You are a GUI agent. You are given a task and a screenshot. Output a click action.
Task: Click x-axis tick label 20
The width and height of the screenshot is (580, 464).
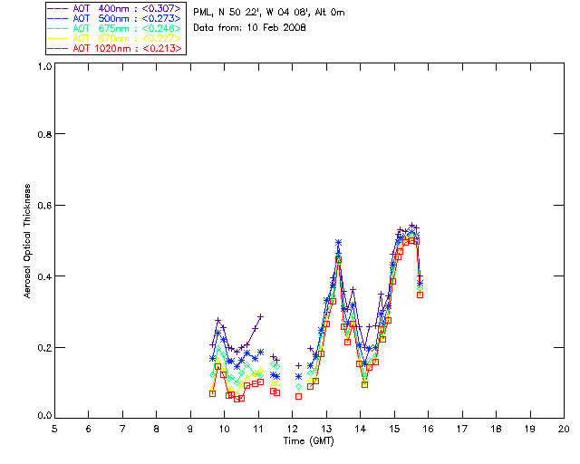[x=564, y=429]
